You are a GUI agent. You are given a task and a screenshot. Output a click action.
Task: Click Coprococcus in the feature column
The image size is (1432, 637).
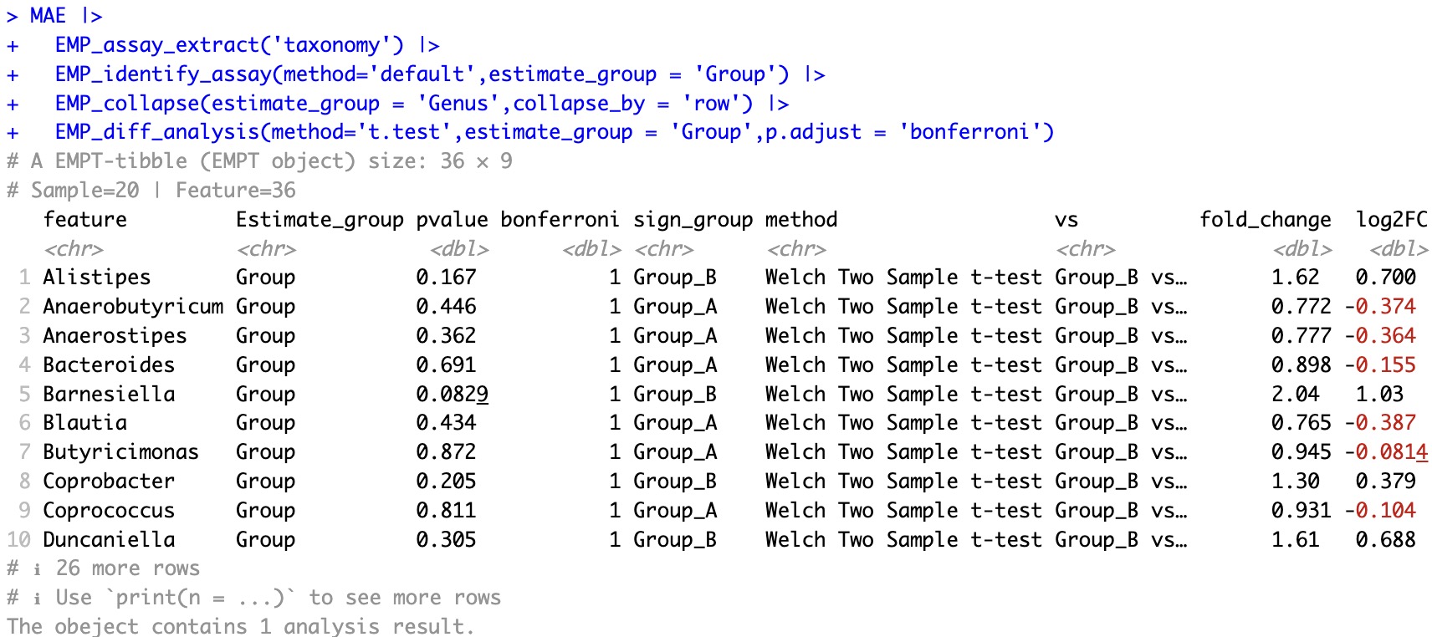click(x=109, y=511)
